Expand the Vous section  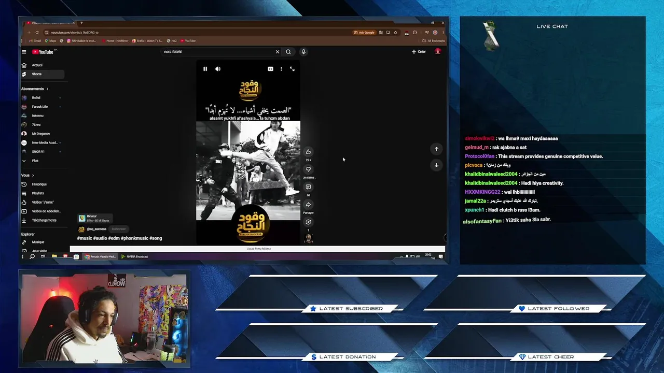click(27, 175)
